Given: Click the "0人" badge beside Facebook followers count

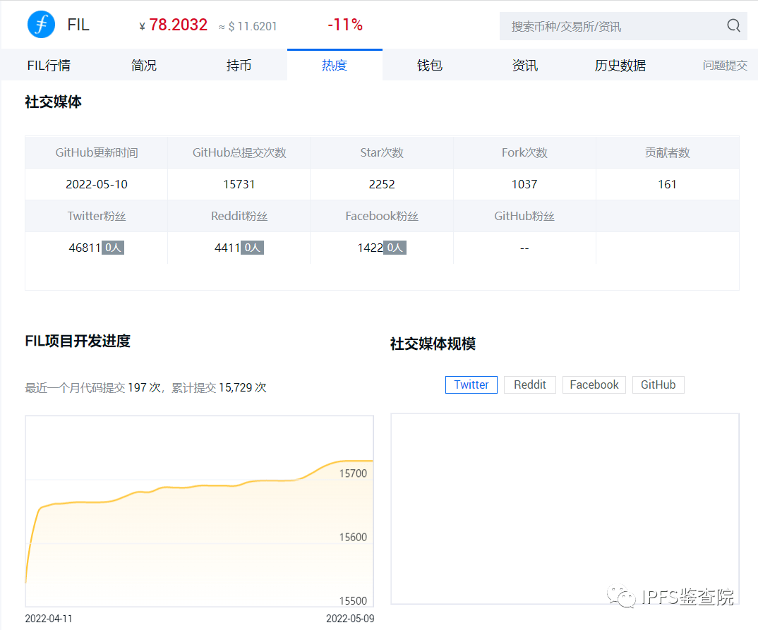Looking at the screenshot, I should click(x=397, y=248).
